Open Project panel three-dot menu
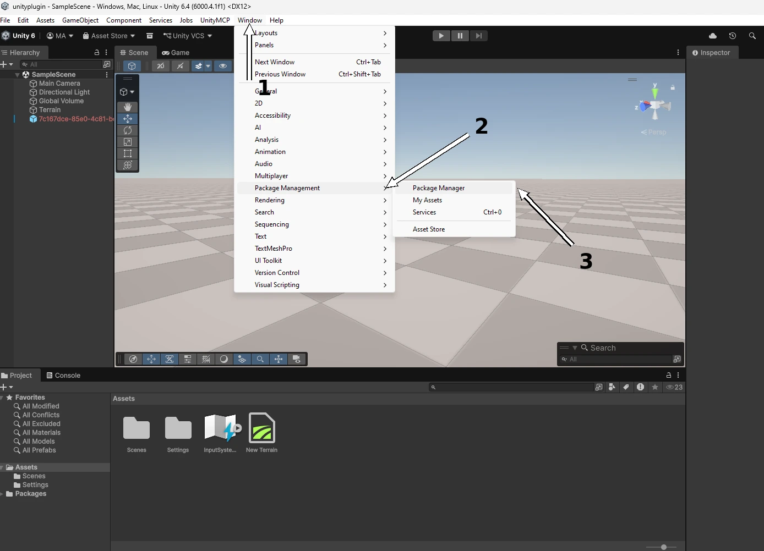 (678, 375)
